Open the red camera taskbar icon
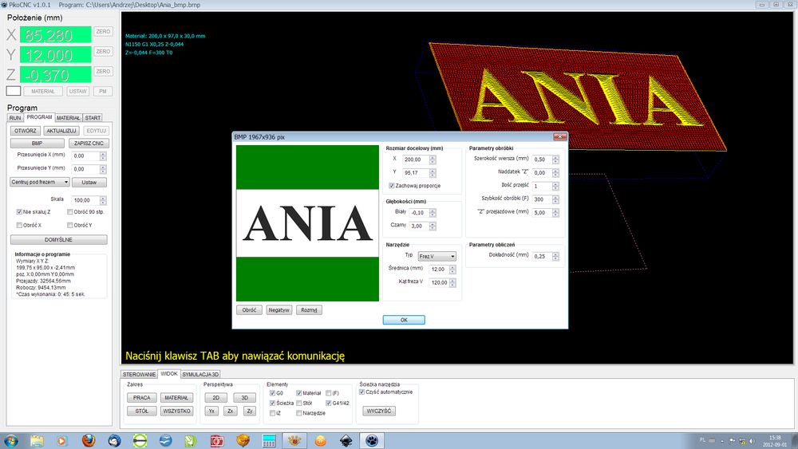Viewport: 798px width, 449px height. [x=217, y=440]
